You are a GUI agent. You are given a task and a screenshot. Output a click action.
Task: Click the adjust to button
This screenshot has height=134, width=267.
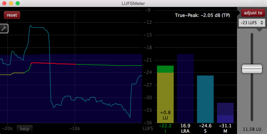pos(253,13)
